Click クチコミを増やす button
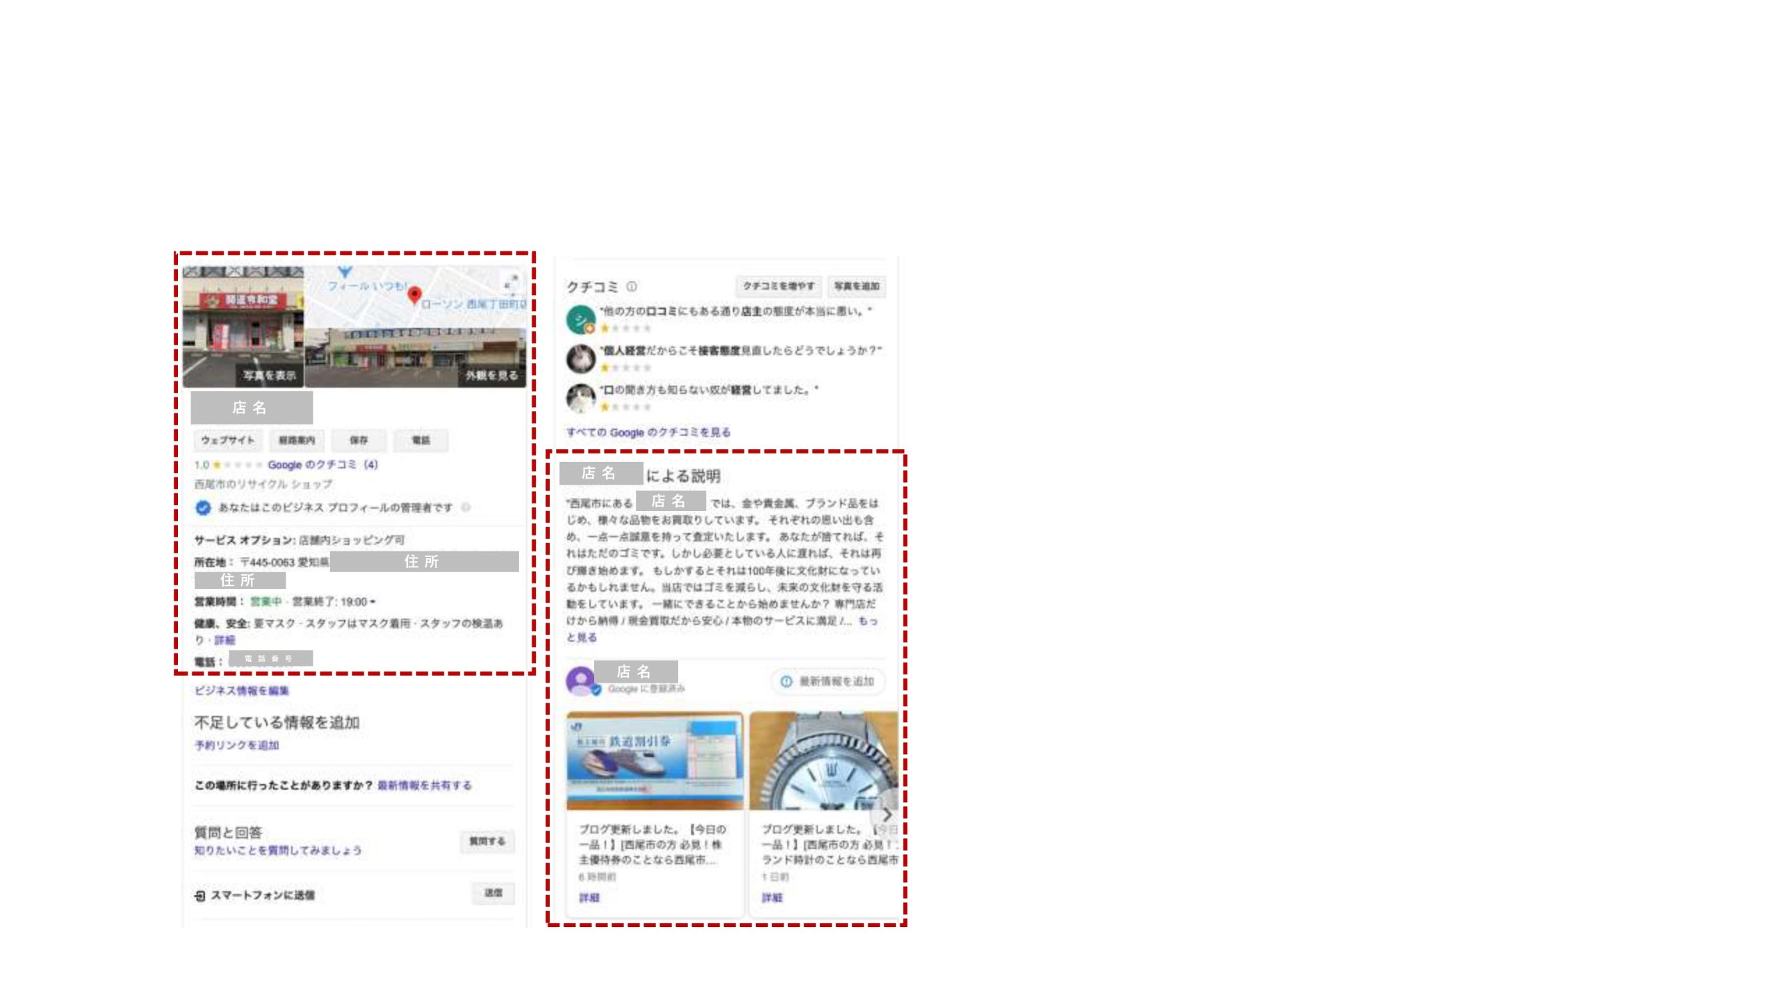 (778, 286)
